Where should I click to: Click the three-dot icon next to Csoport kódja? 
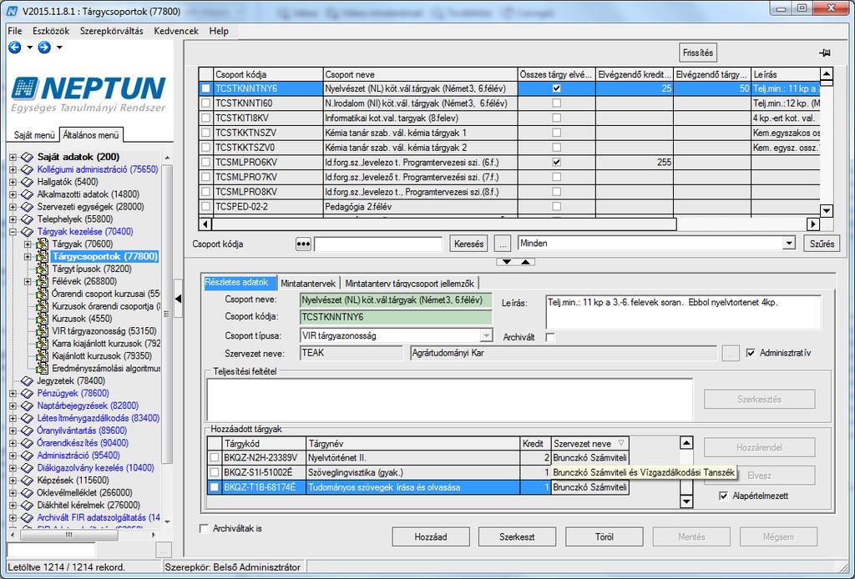[x=303, y=244]
